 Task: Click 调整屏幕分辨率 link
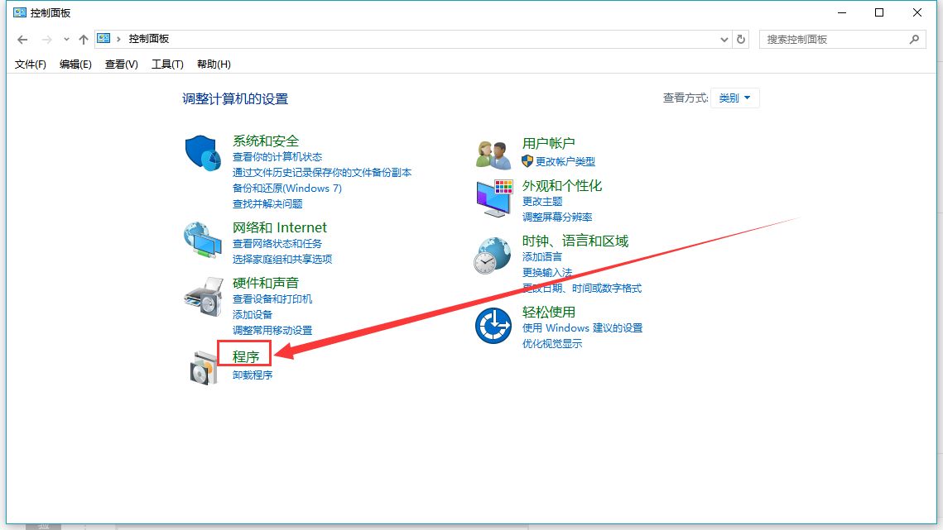557,217
